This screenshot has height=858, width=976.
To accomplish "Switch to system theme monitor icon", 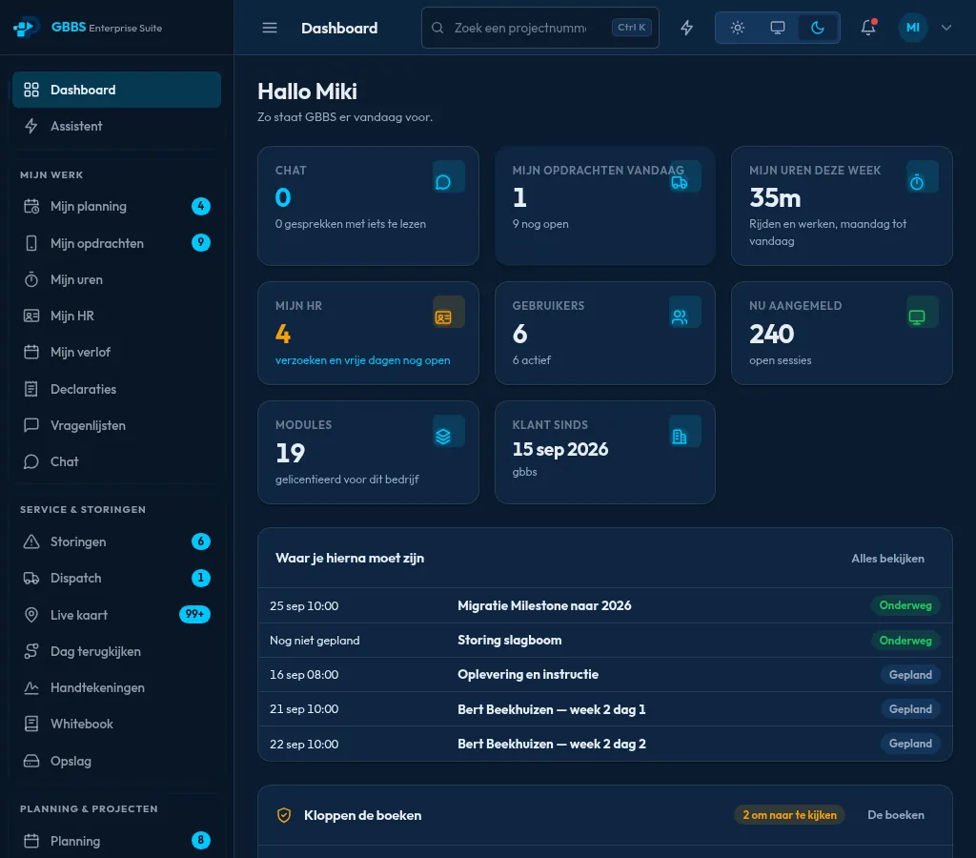I will click(x=778, y=28).
